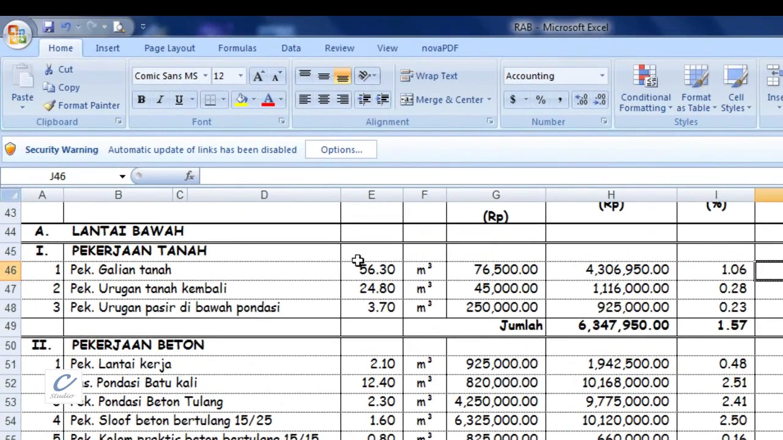Image resolution: width=783 pixels, height=440 pixels.
Task: Cut the selection with scissors icon
Action: click(x=59, y=70)
